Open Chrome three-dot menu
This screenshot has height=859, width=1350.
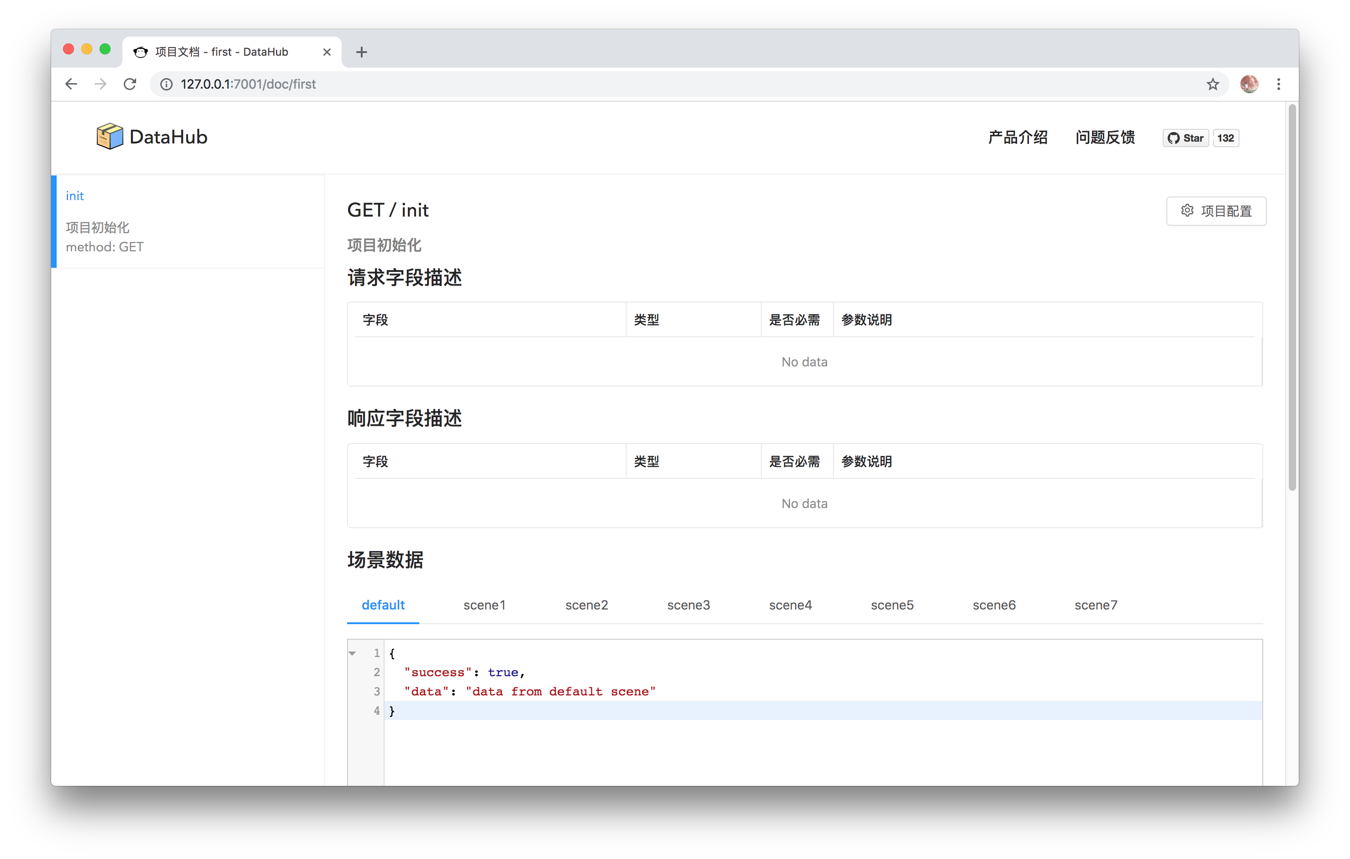coord(1278,84)
